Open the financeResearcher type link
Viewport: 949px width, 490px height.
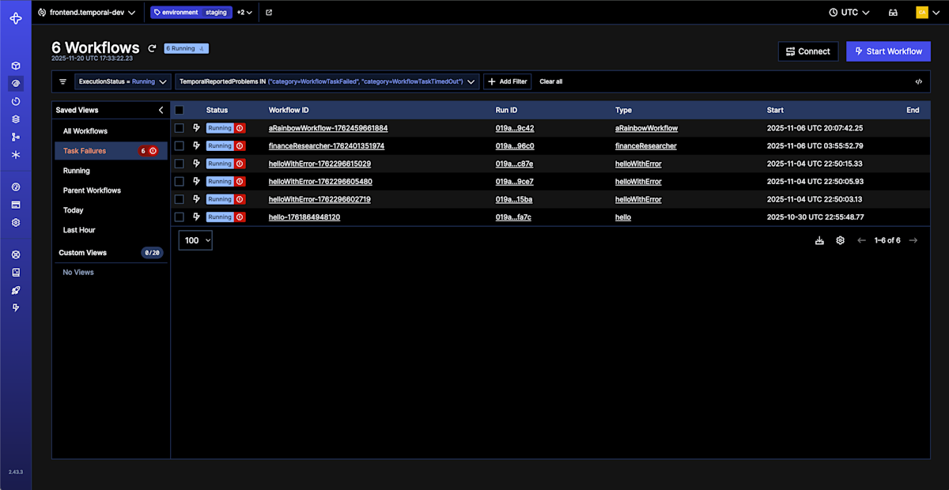pyautogui.click(x=646, y=146)
